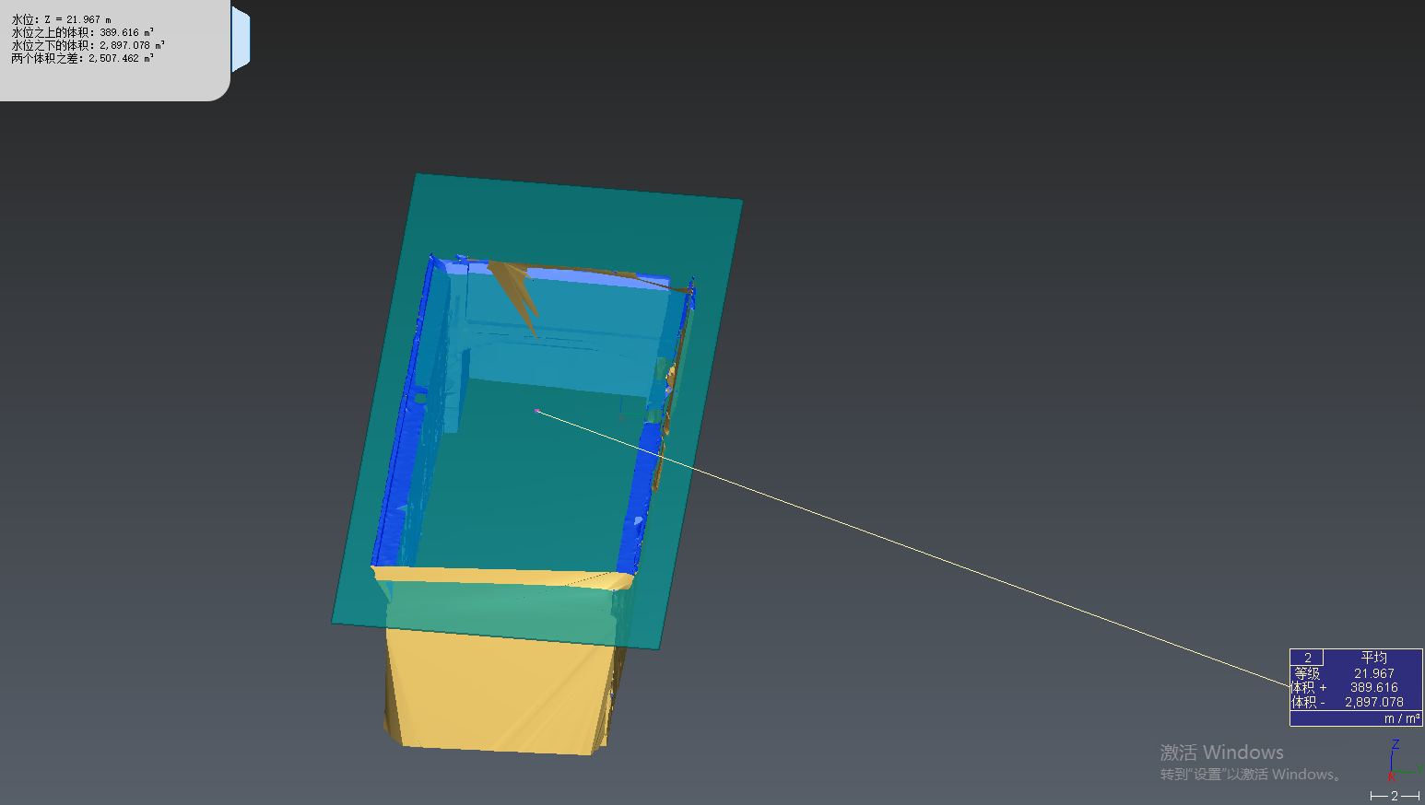Select the magenta annotation anchor point
This screenshot has height=805, width=1425.
[537, 411]
